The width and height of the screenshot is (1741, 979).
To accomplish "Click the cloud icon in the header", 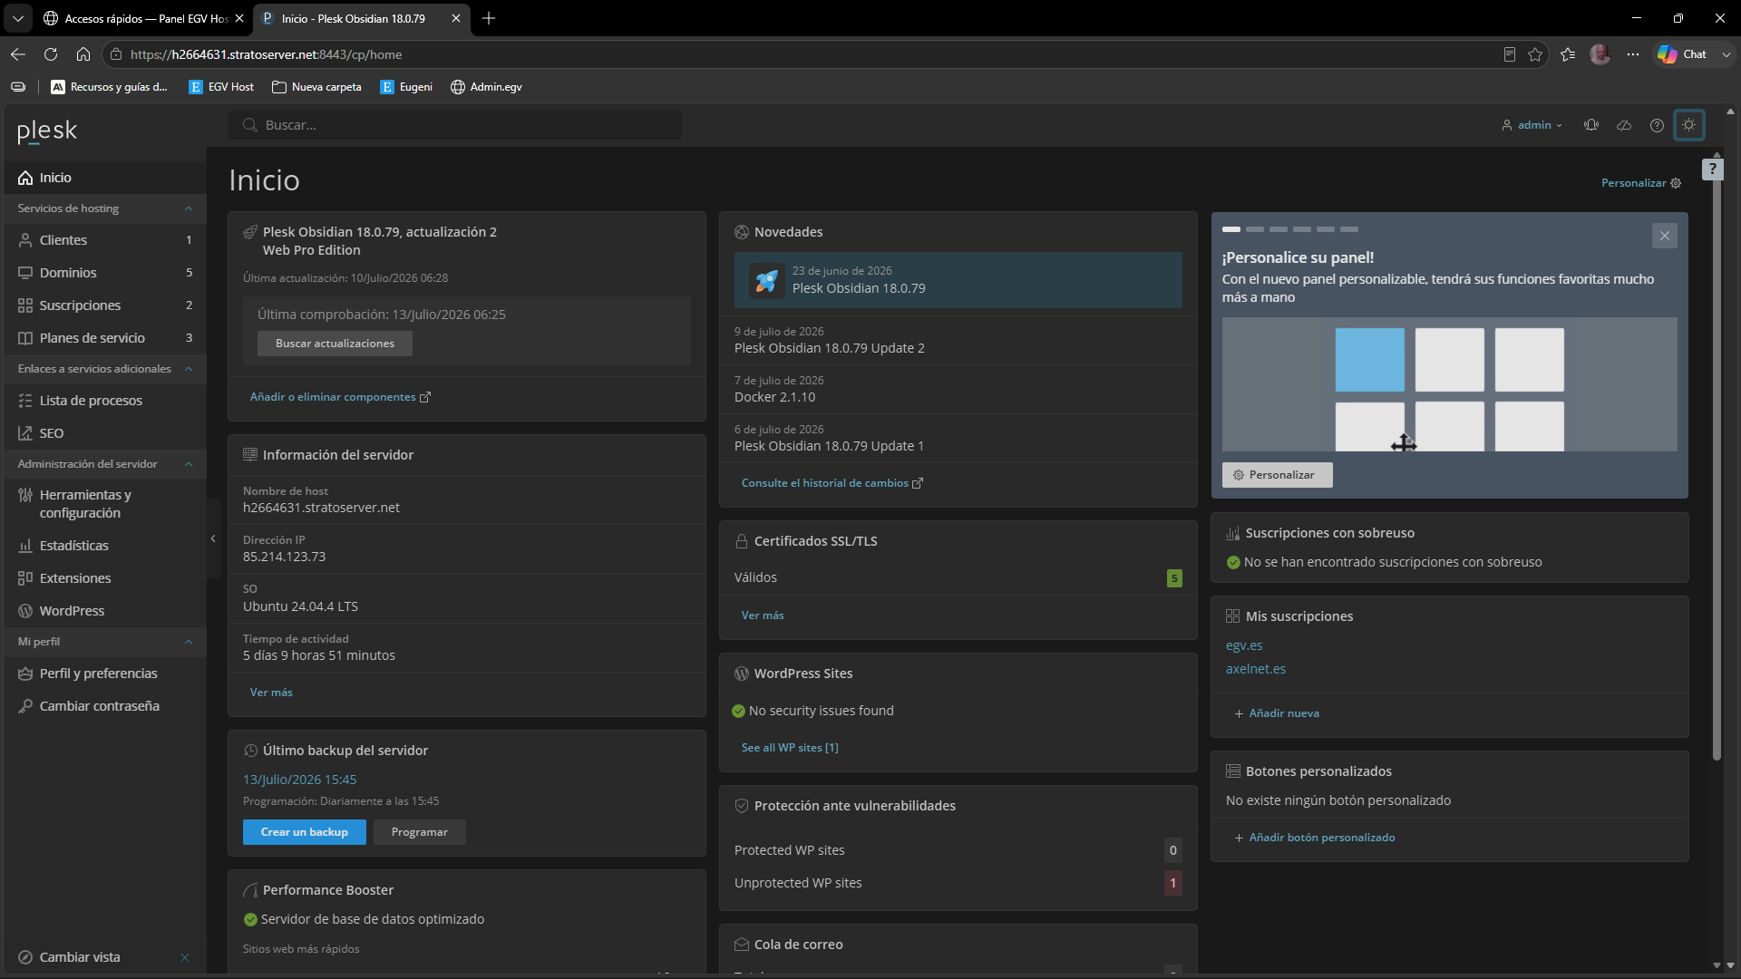I will click(1624, 125).
